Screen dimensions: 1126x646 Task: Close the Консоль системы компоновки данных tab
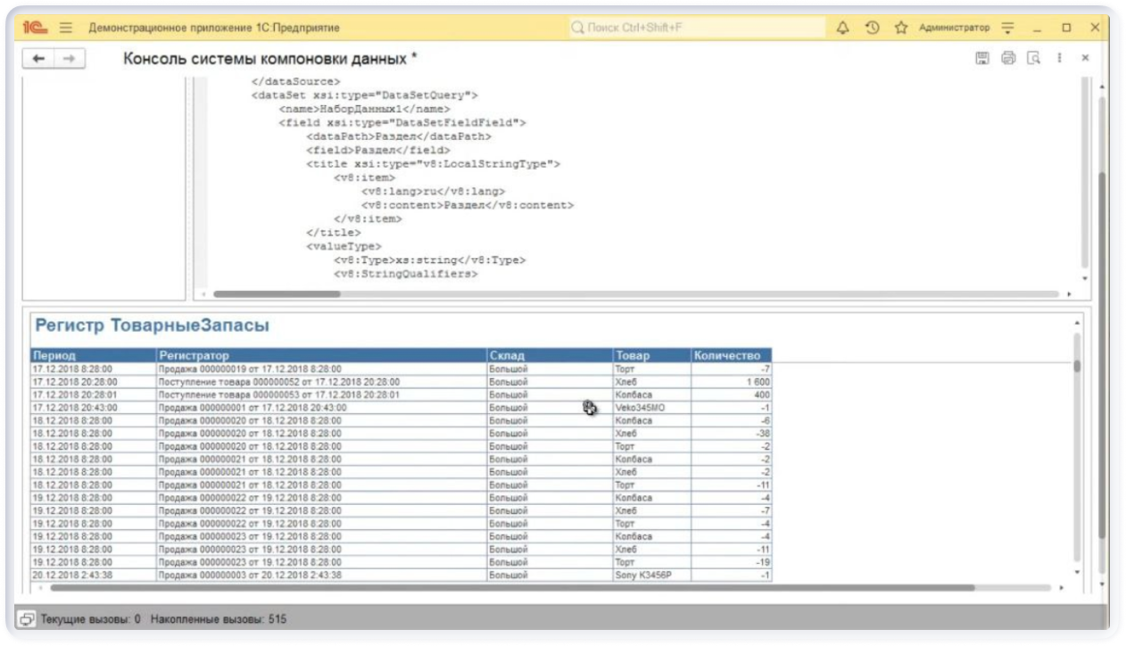tap(1085, 58)
